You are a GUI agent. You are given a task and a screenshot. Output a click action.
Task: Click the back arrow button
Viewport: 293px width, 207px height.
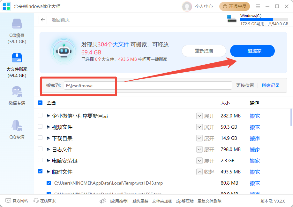(x=43, y=20)
